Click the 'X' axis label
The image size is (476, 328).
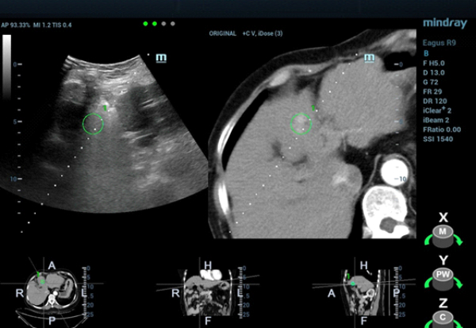[443, 218]
